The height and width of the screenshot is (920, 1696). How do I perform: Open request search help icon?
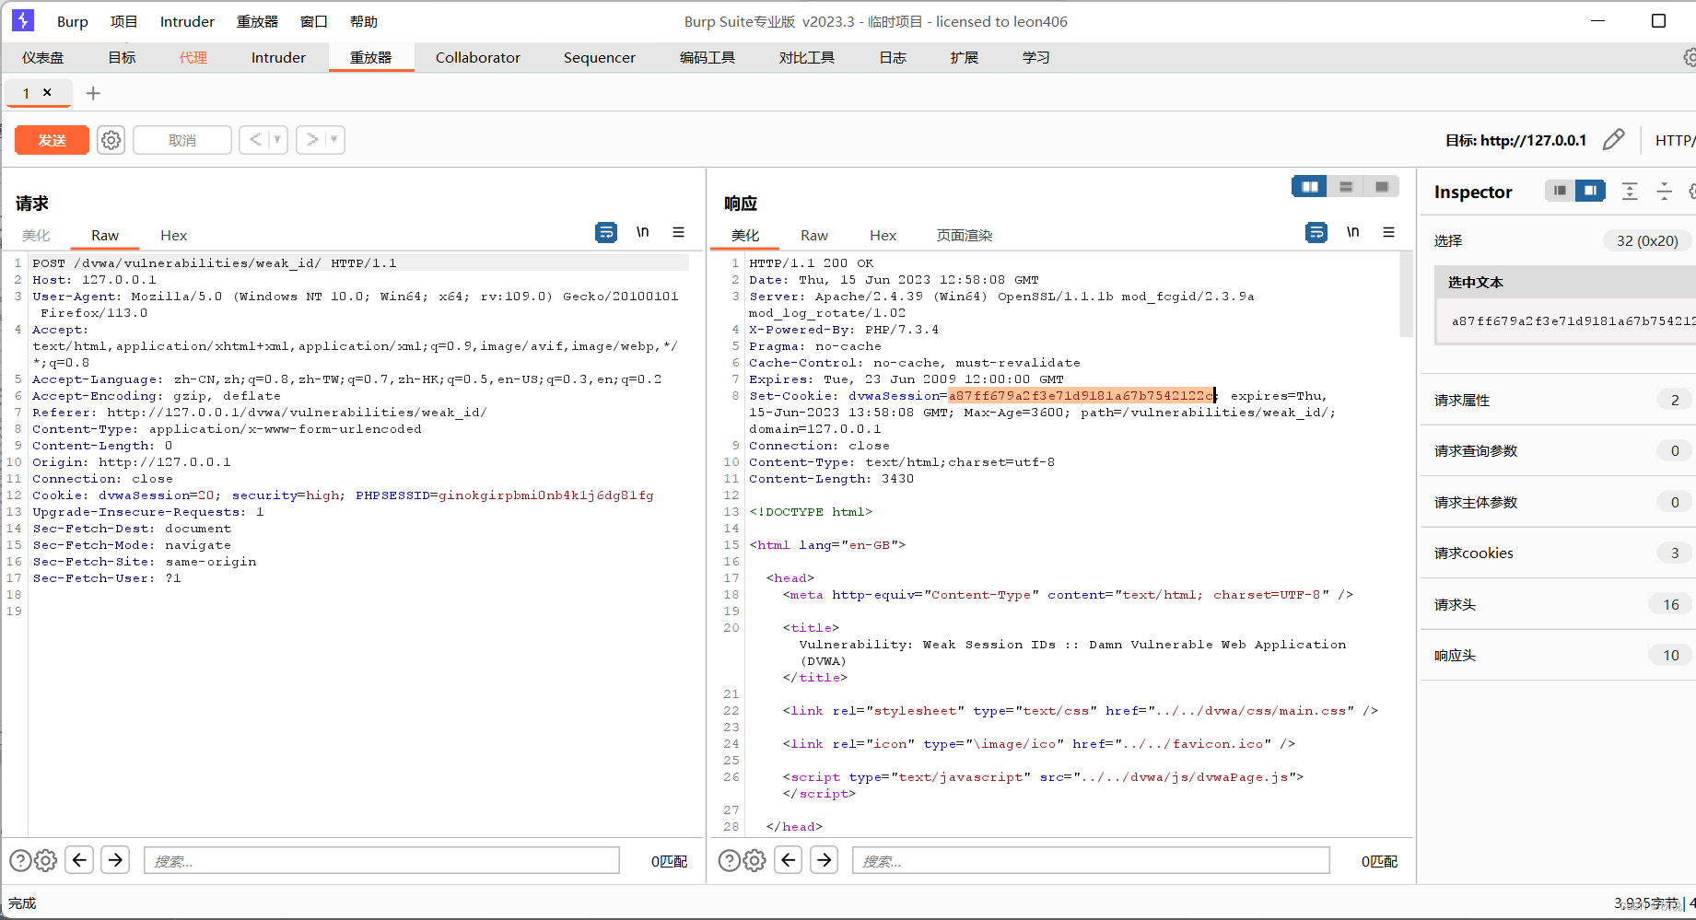point(20,860)
